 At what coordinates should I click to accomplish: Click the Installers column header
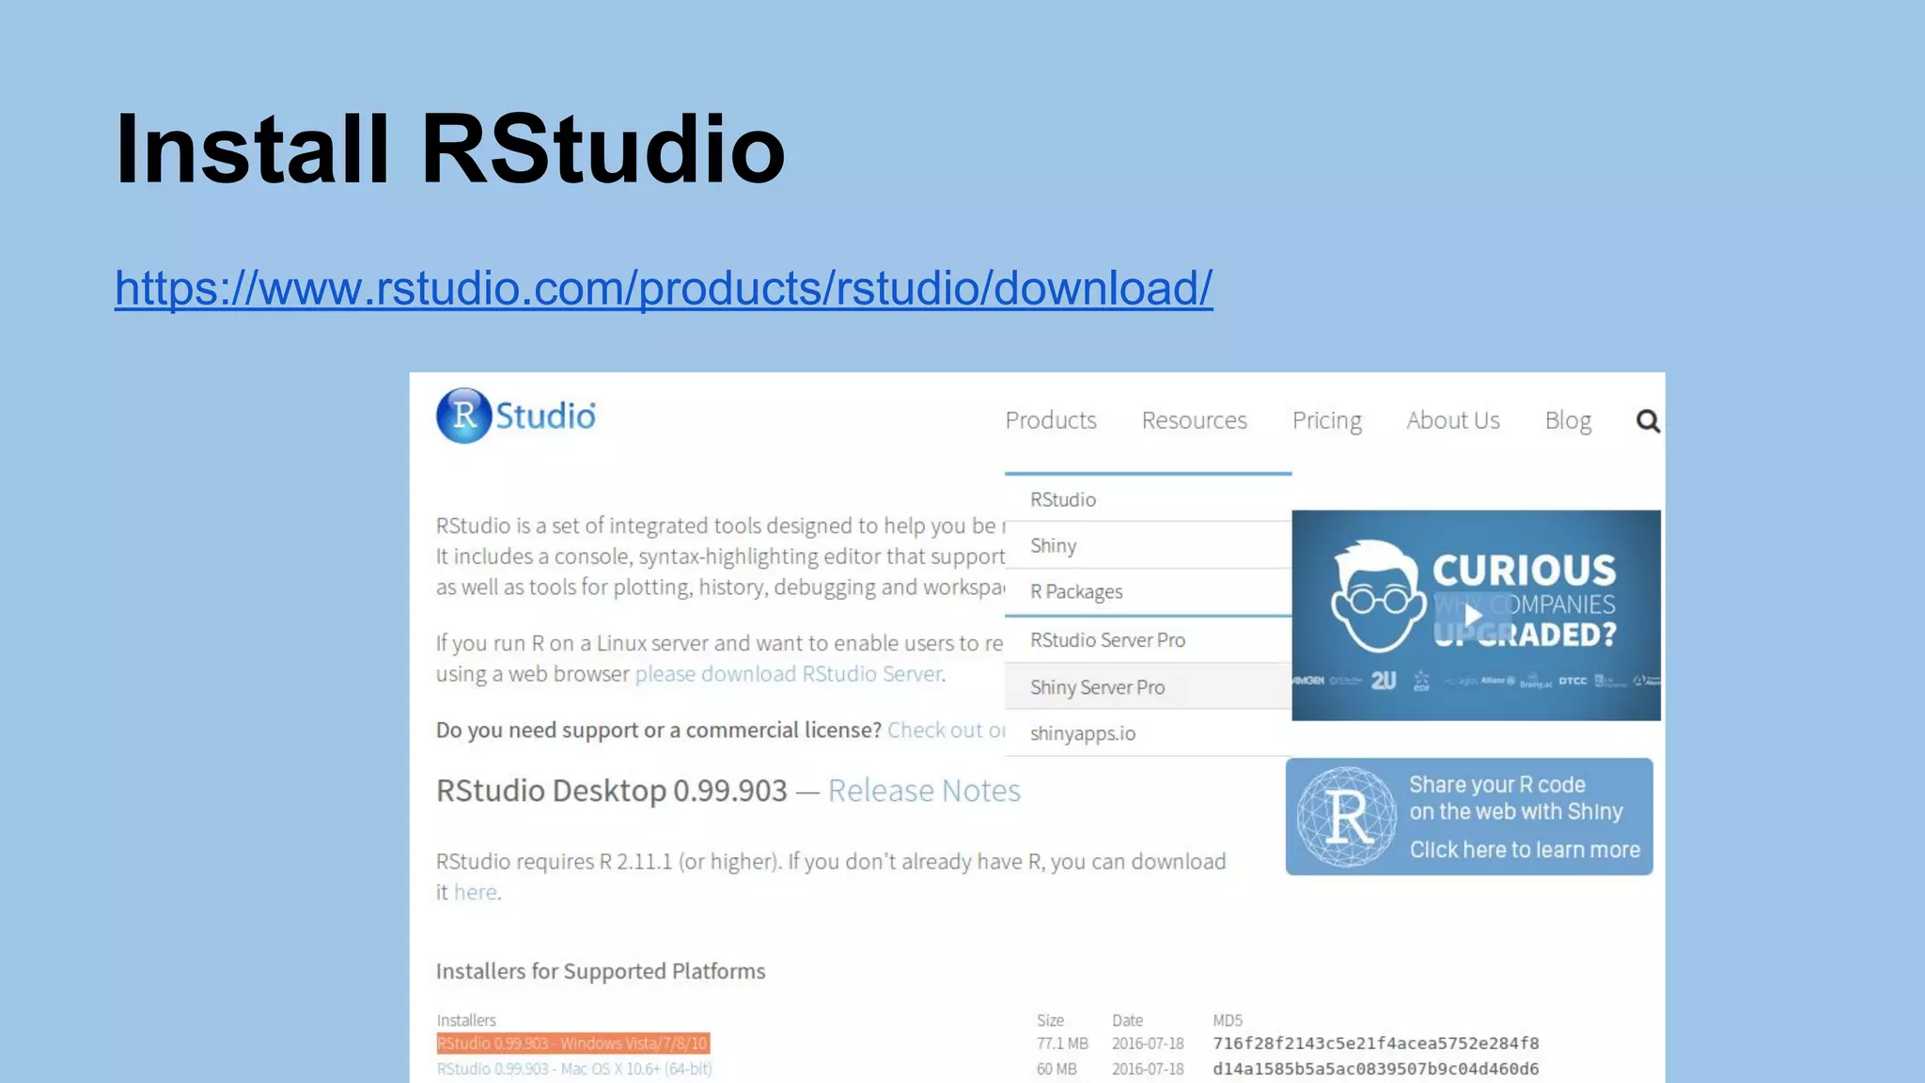[466, 1020]
